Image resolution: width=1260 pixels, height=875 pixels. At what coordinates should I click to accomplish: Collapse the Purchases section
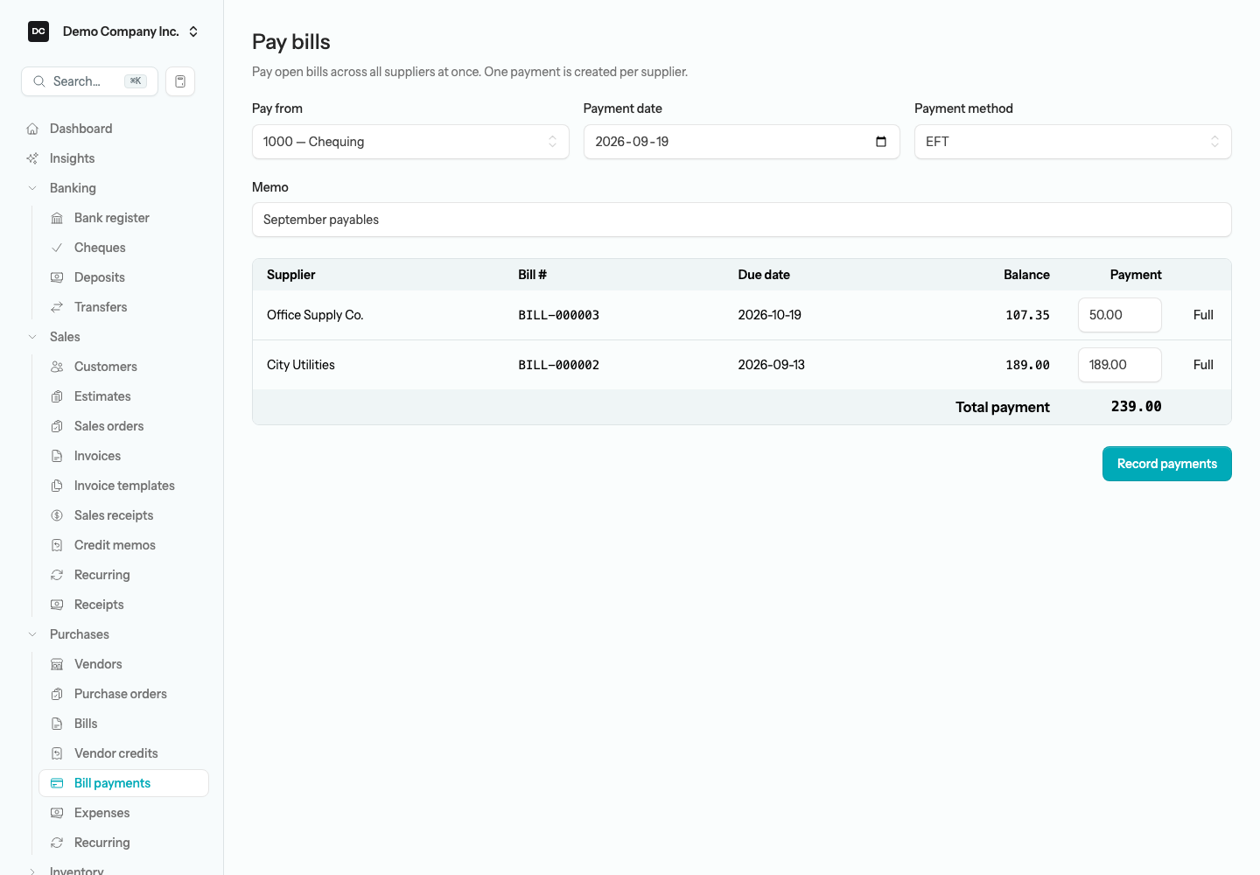(x=32, y=634)
